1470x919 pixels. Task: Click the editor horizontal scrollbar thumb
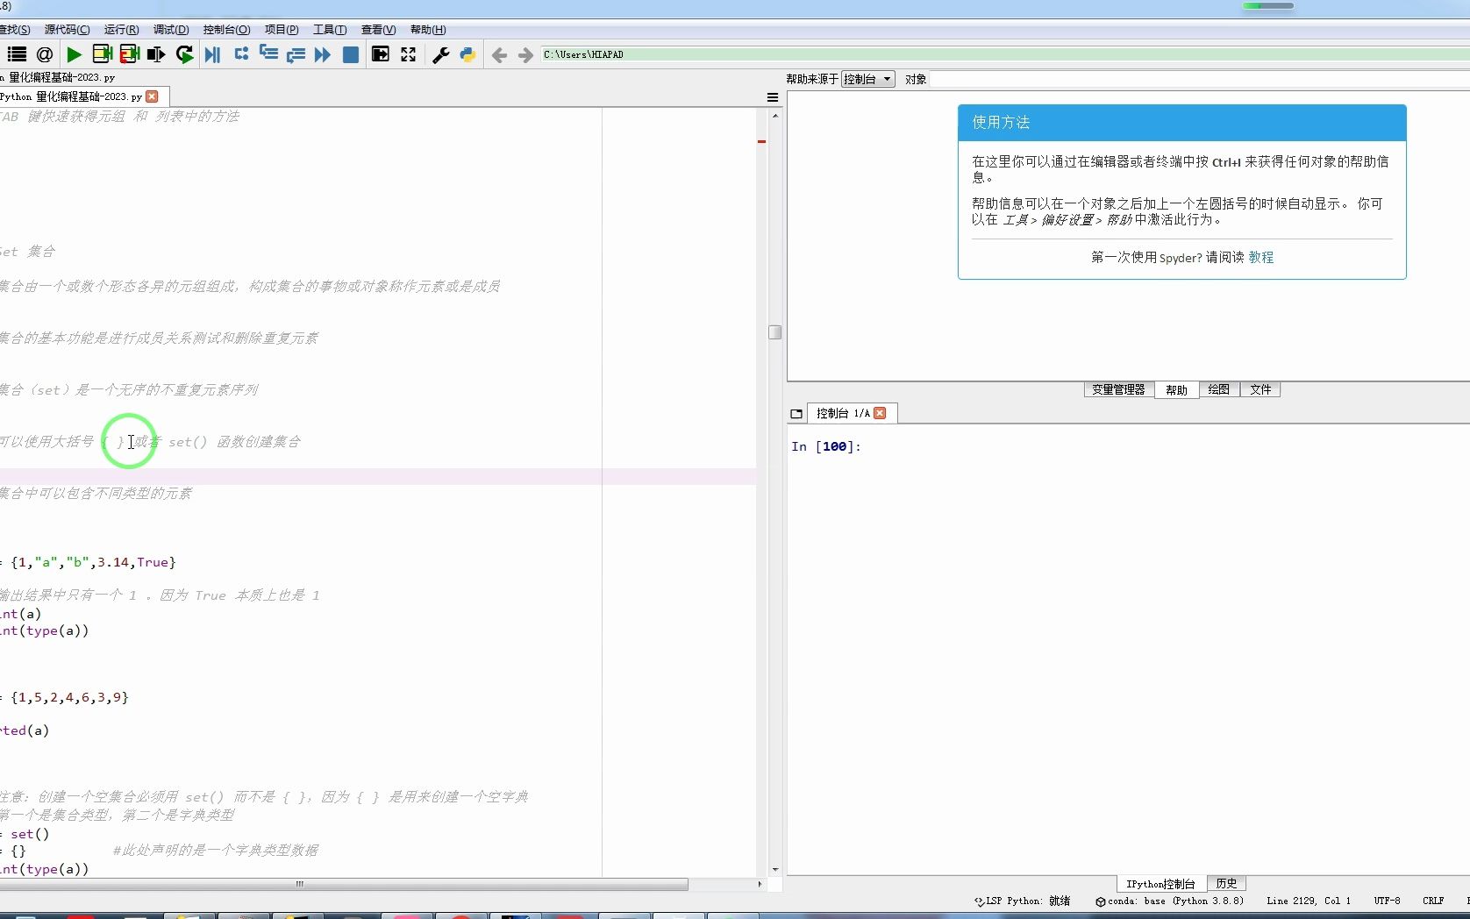point(344,884)
